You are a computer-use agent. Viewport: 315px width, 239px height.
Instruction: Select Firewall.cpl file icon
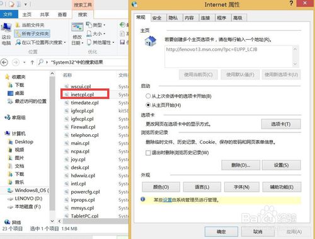tap(67, 127)
